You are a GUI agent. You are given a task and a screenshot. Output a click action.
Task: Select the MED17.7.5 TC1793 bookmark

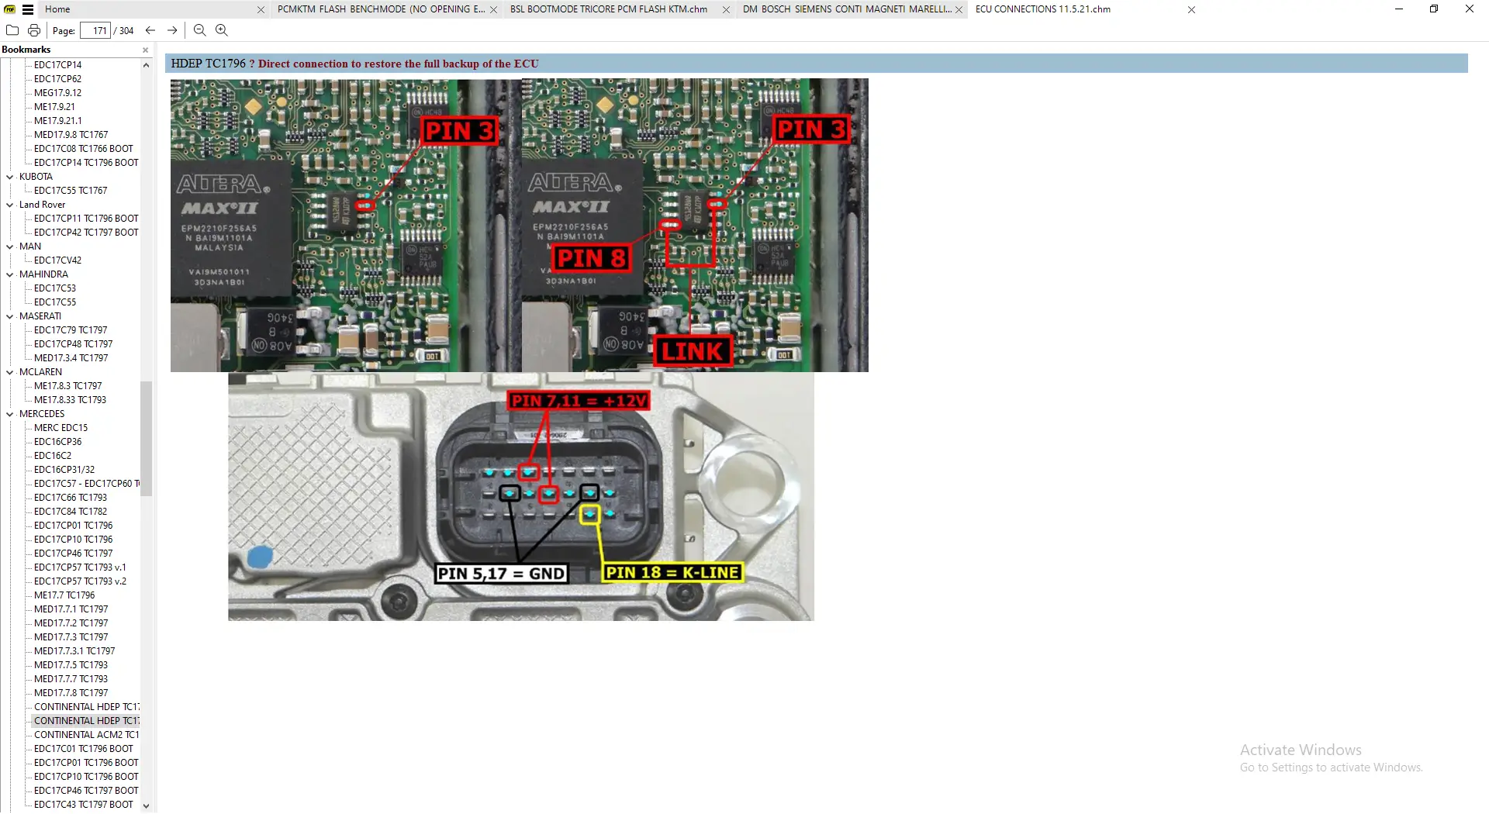(x=71, y=665)
